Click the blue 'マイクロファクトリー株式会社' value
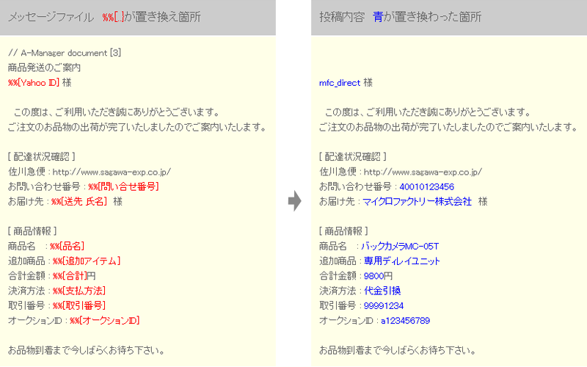Viewport: 587px width, 367px height. [x=417, y=201]
